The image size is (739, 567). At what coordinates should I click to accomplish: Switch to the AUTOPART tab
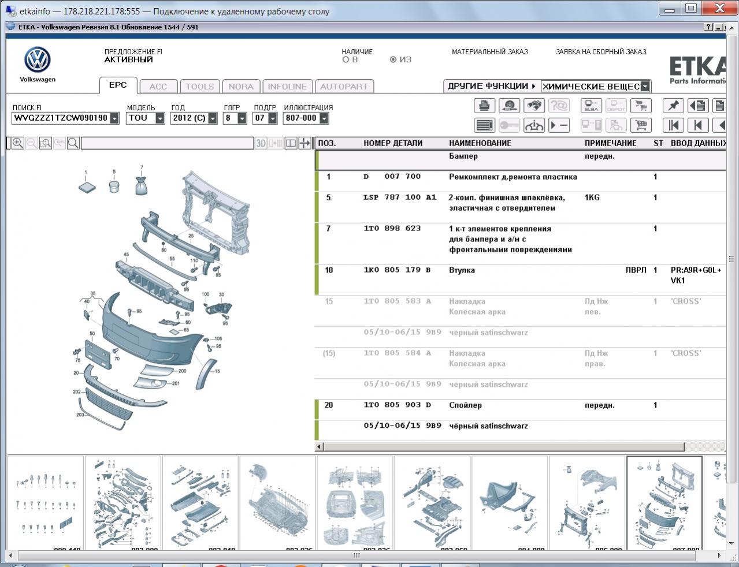(344, 86)
